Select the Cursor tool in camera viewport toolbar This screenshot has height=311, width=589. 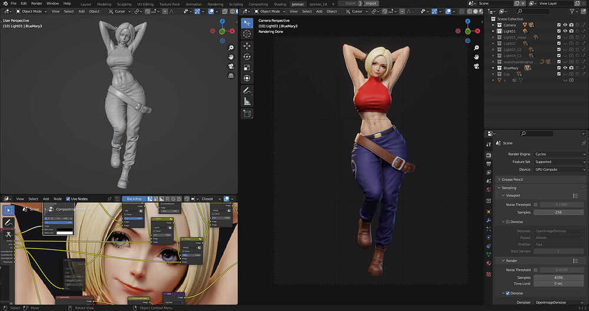[x=247, y=34]
